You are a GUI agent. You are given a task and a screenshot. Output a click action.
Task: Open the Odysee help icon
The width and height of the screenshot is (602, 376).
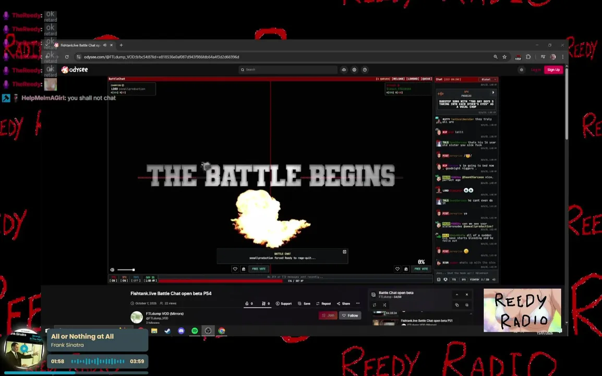point(365,69)
